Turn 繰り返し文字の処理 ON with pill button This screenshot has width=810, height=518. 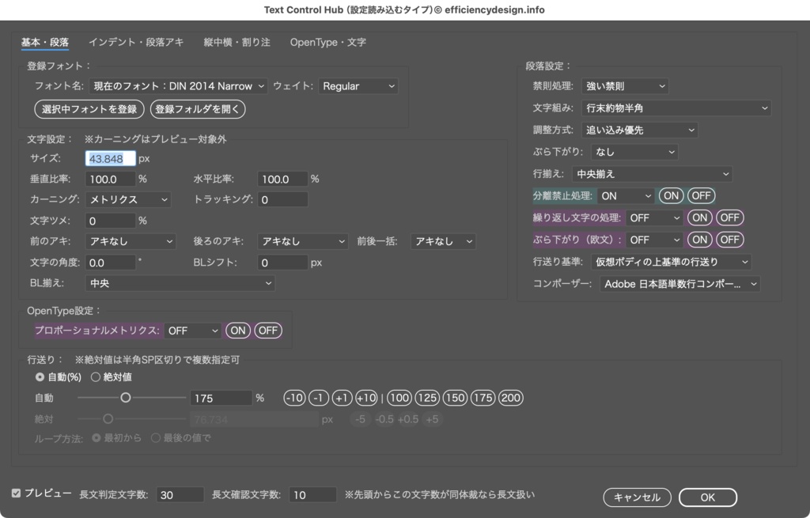click(700, 218)
